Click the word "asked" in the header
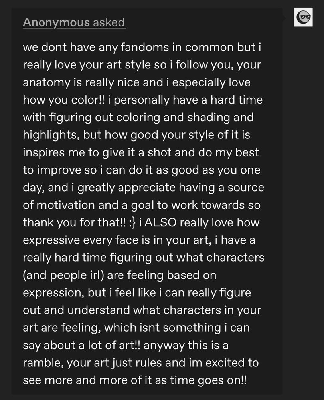Screen dimensions: 324x400 [109, 22]
